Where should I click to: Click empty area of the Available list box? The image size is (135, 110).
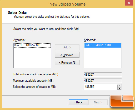(x=32, y=58)
